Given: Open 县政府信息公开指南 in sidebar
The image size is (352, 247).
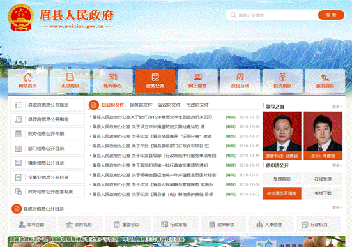Looking at the screenshot, I should click(x=47, y=119).
